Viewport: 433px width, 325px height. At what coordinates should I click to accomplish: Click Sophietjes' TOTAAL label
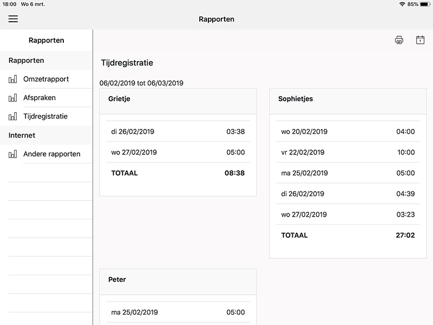coord(294,235)
